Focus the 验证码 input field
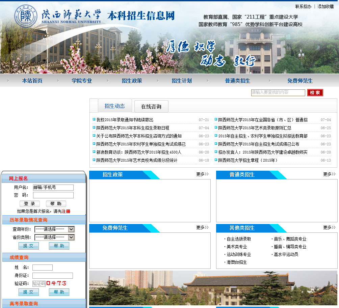 pos(39,284)
